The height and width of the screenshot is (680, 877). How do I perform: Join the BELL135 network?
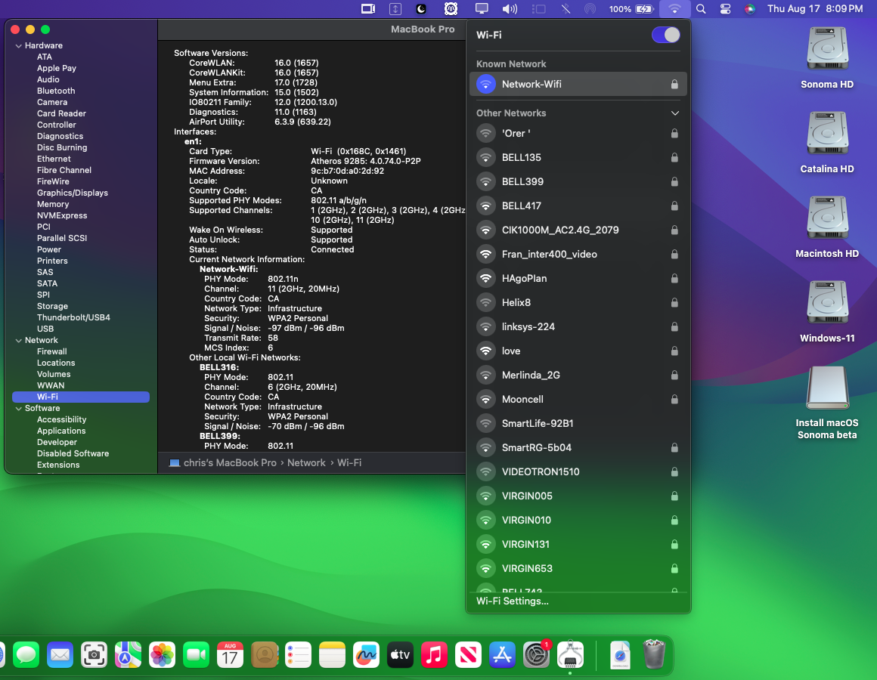[x=578, y=158]
